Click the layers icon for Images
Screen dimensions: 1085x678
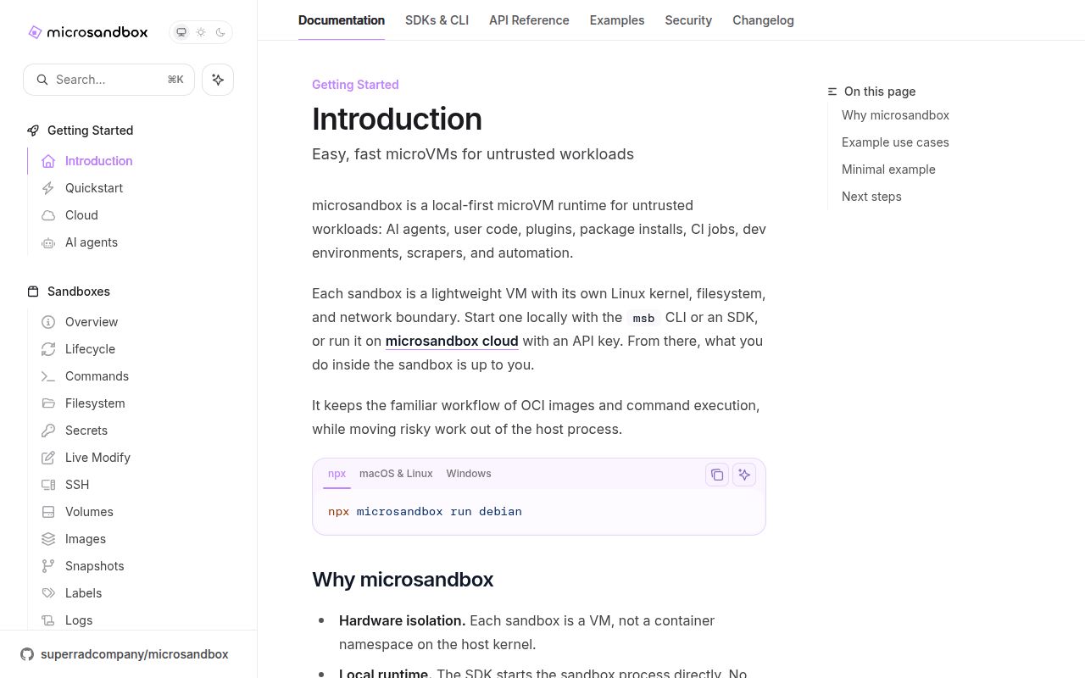(x=48, y=539)
